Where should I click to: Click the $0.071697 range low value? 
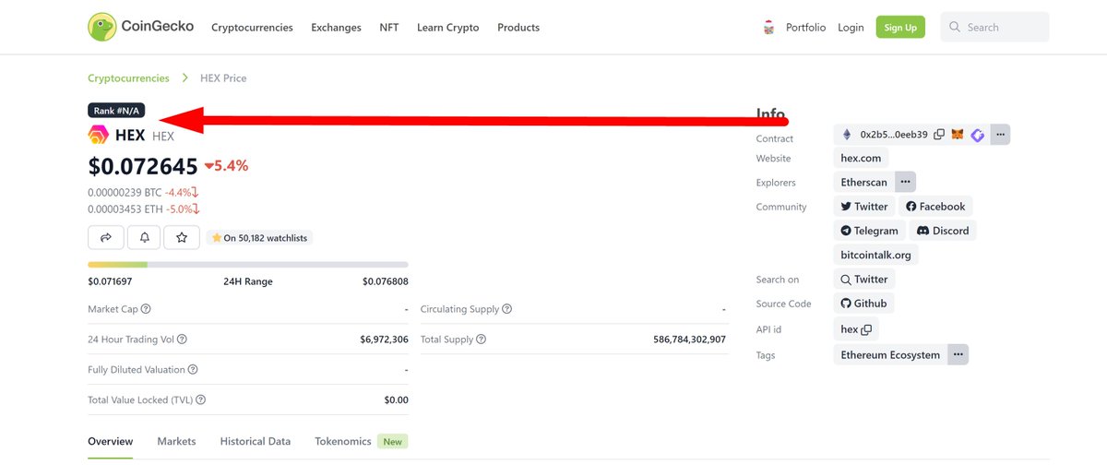110,281
